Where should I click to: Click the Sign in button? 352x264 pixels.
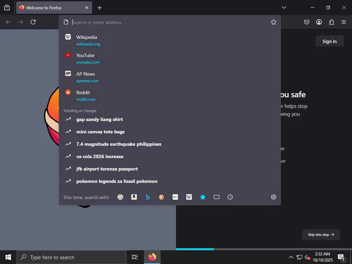point(330,41)
